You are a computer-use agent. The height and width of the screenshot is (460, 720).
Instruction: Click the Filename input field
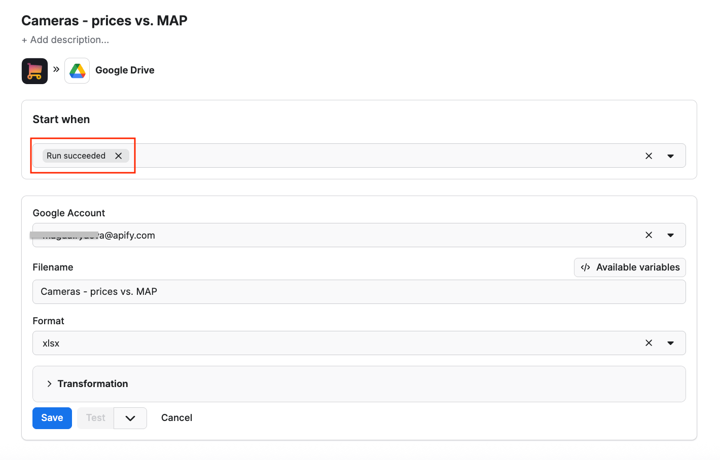click(x=359, y=292)
